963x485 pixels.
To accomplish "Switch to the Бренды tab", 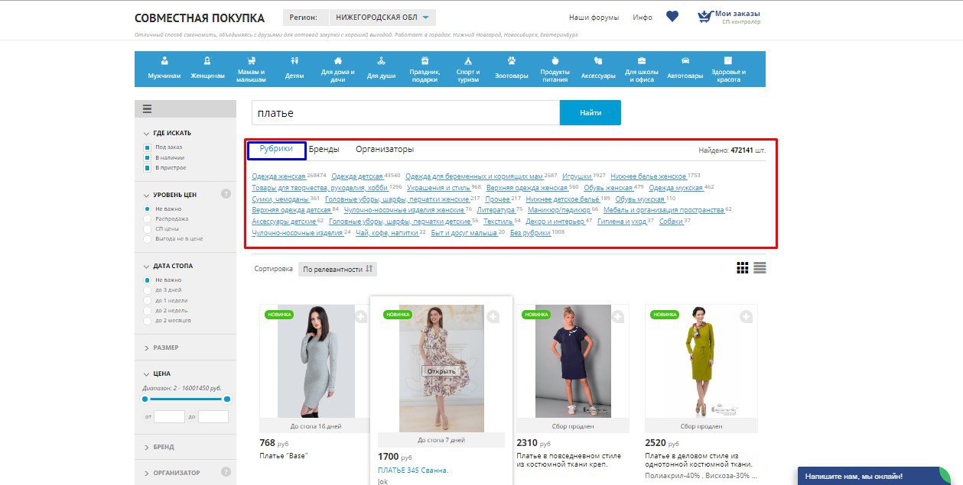I will 324,150.
